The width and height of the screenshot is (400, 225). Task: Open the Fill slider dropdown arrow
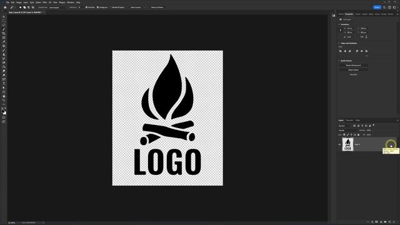point(372,135)
